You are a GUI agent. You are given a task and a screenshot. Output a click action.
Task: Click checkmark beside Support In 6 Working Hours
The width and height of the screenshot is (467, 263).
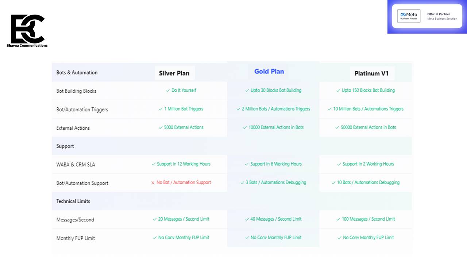[247, 164]
